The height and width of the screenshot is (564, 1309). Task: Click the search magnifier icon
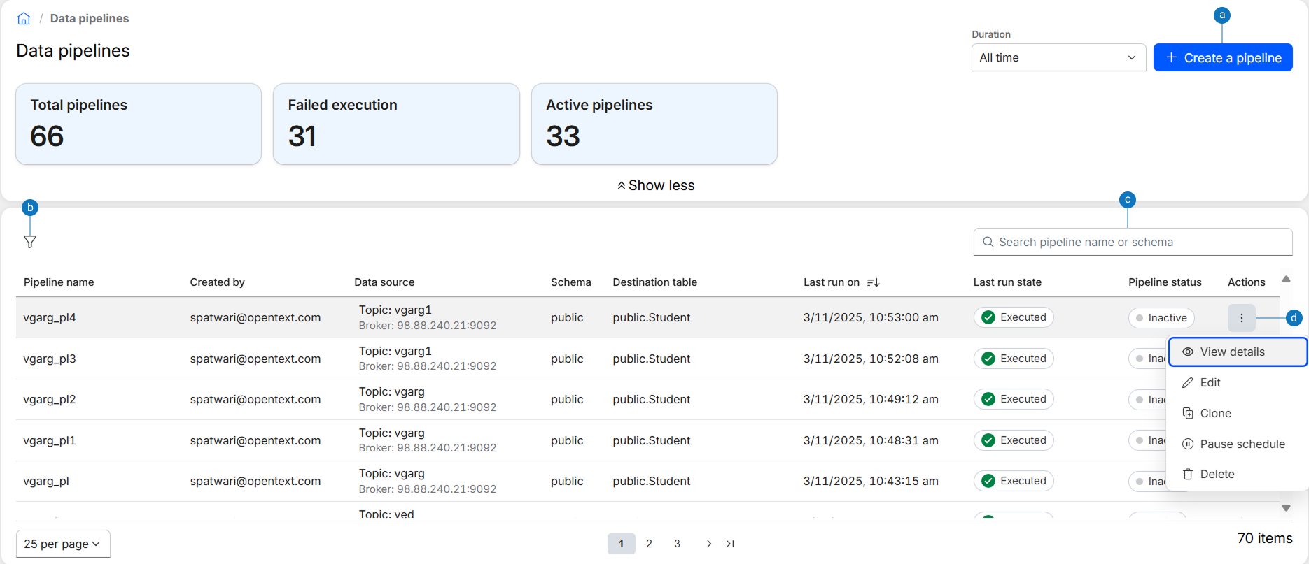pyautogui.click(x=988, y=242)
